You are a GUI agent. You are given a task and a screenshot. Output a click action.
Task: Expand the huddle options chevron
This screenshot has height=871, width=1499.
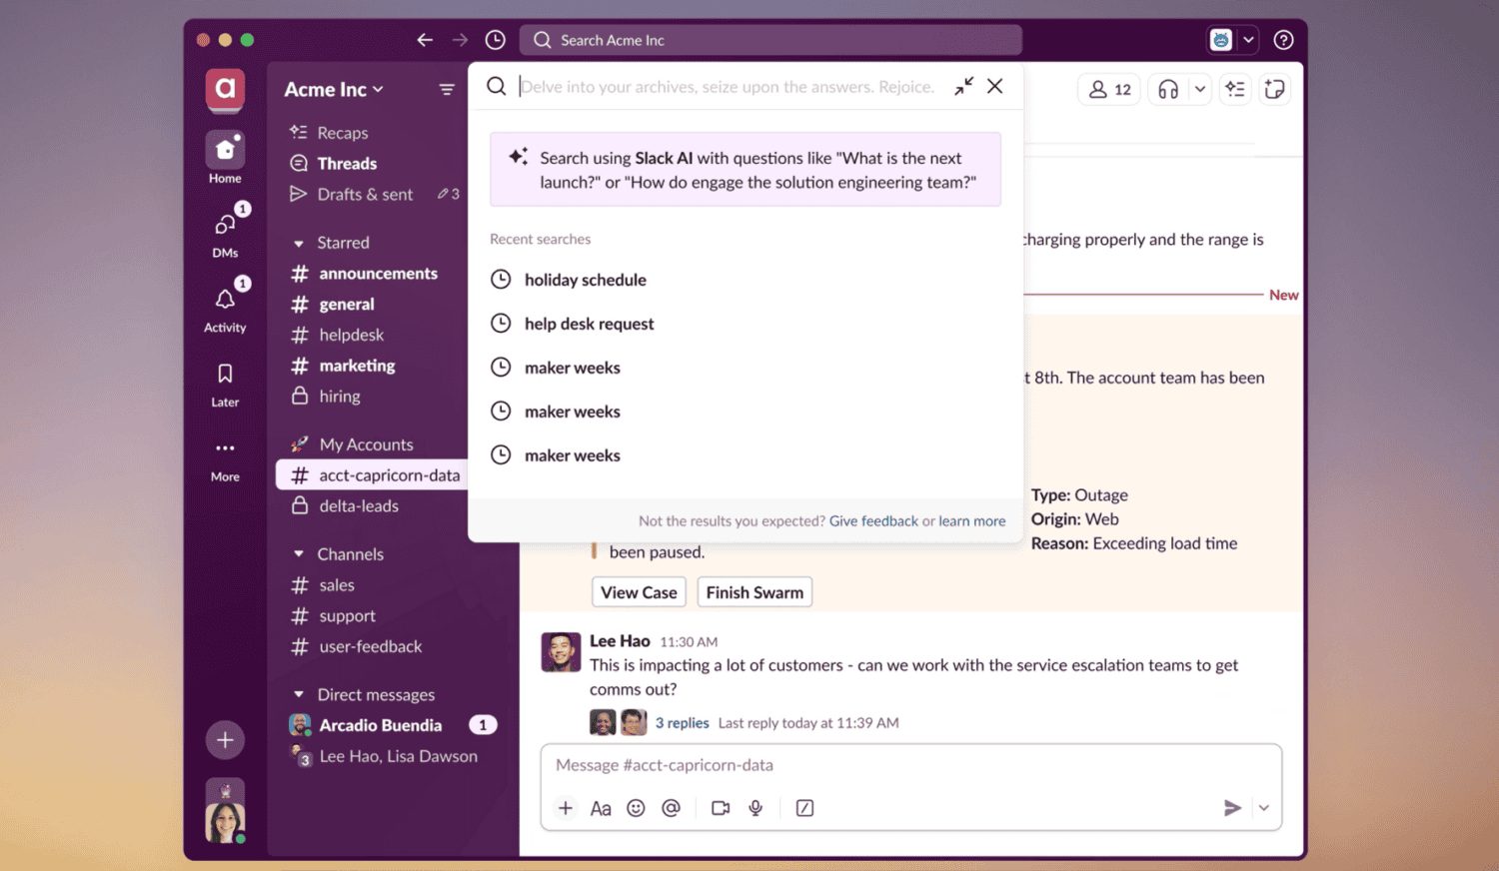tap(1200, 89)
